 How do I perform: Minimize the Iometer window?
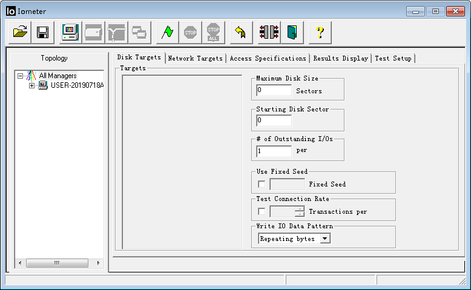pyautogui.click(x=415, y=12)
